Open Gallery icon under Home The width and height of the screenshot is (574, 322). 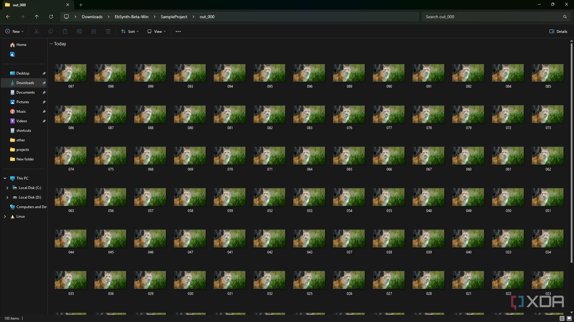coord(12,54)
